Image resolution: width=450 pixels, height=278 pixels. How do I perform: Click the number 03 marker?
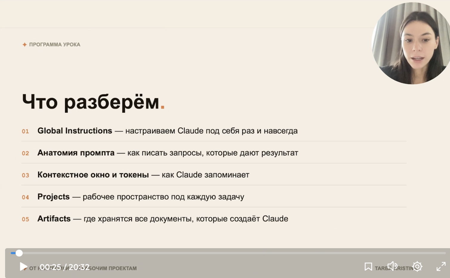click(25, 175)
